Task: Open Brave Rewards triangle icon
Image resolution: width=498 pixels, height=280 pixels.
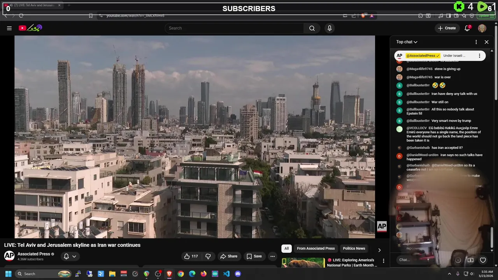Action: [x=372, y=16]
